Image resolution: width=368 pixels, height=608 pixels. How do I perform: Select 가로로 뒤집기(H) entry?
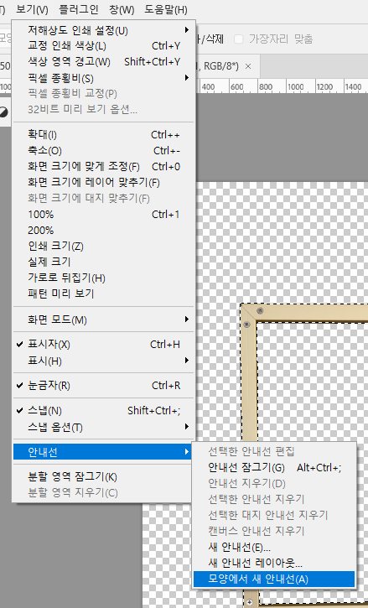[x=104, y=278]
